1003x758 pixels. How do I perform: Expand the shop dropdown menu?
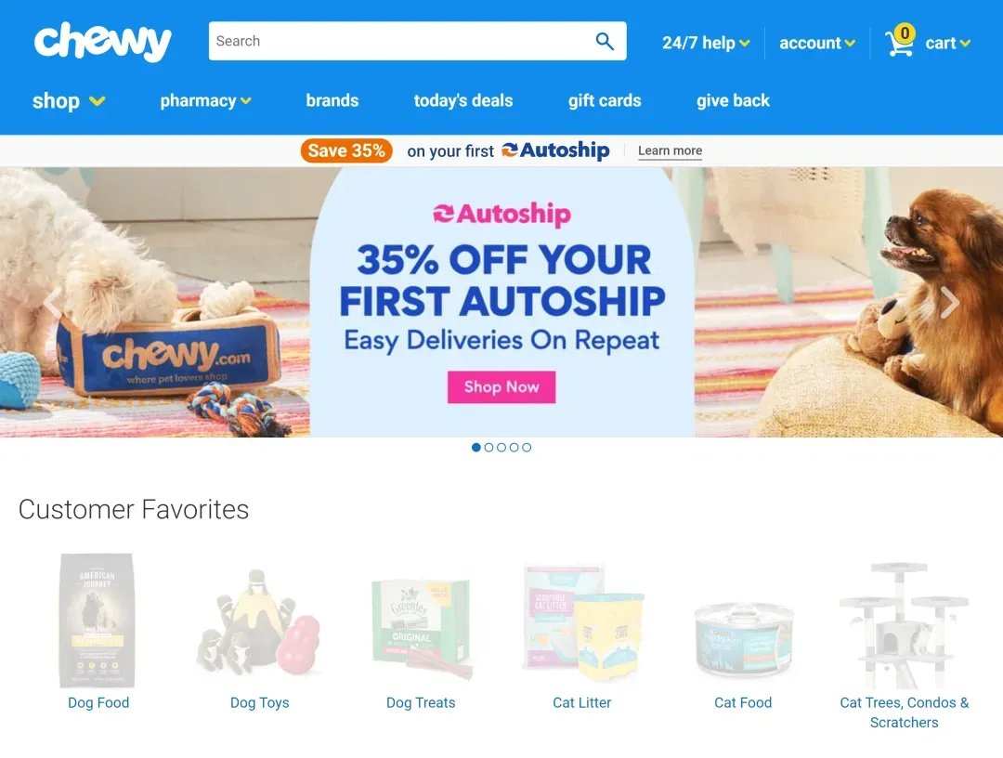[69, 101]
